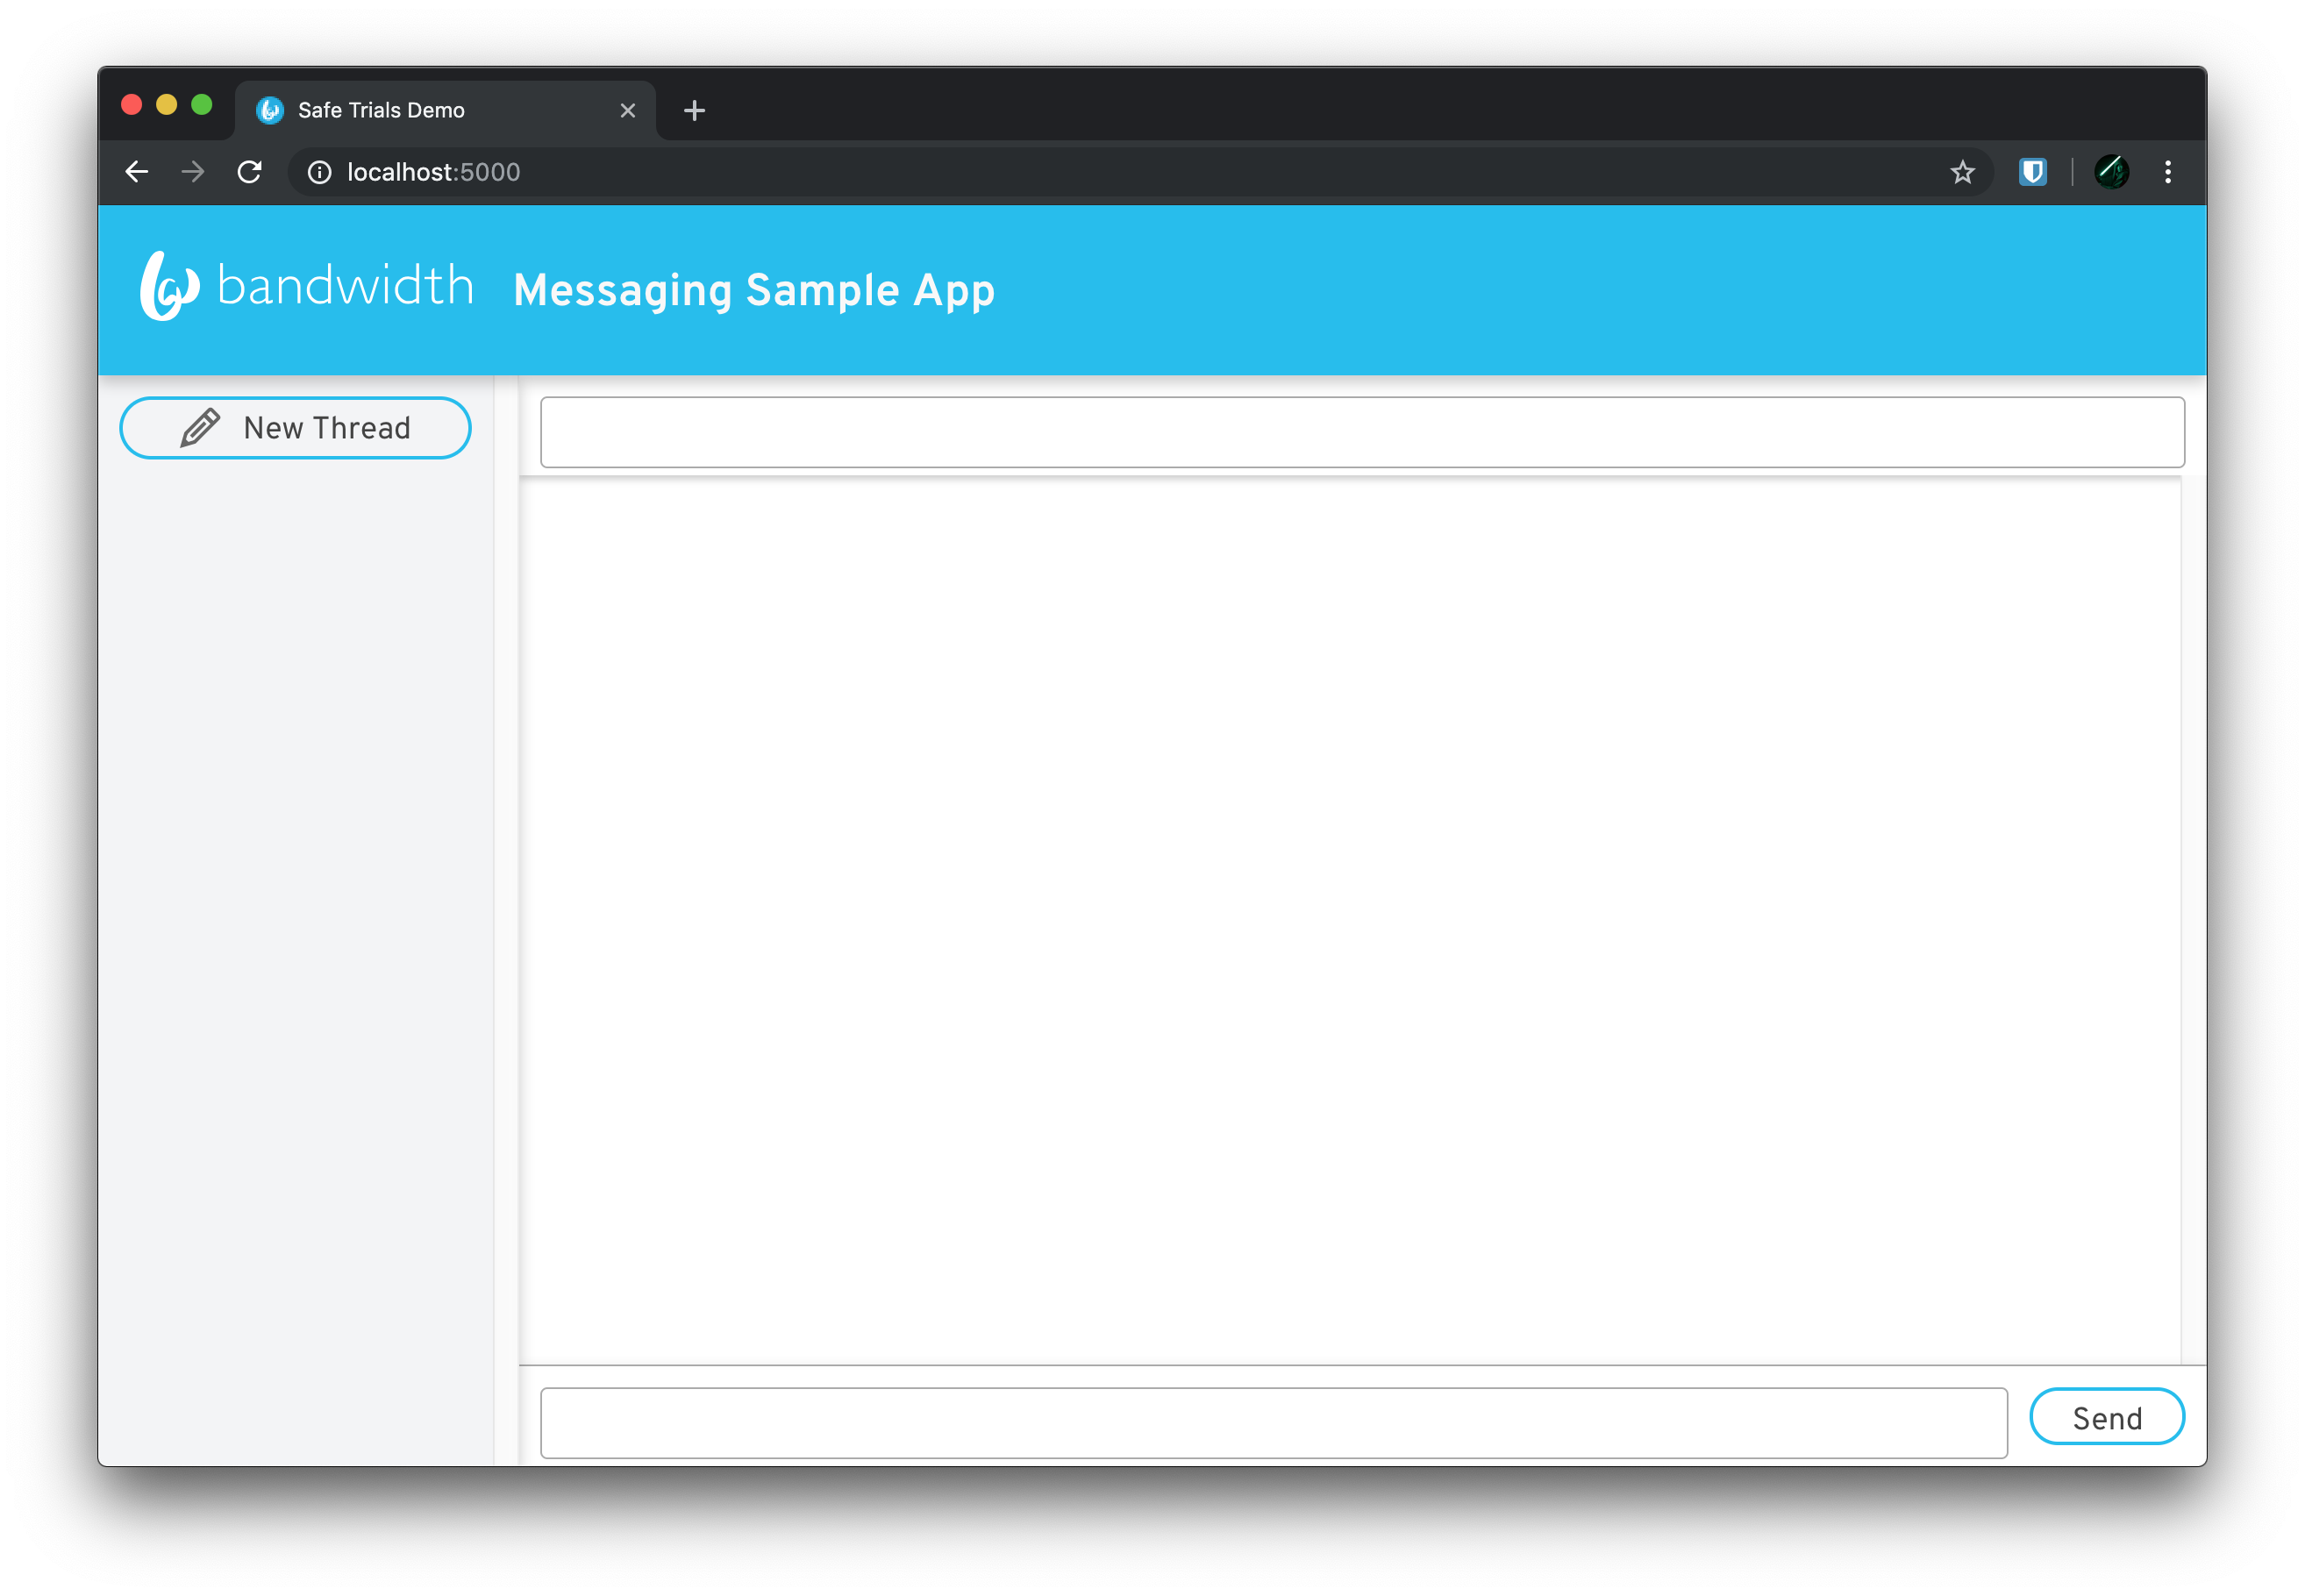Click the Messaging Sample App title
Screen dimensions: 2305x1596
point(754,290)
